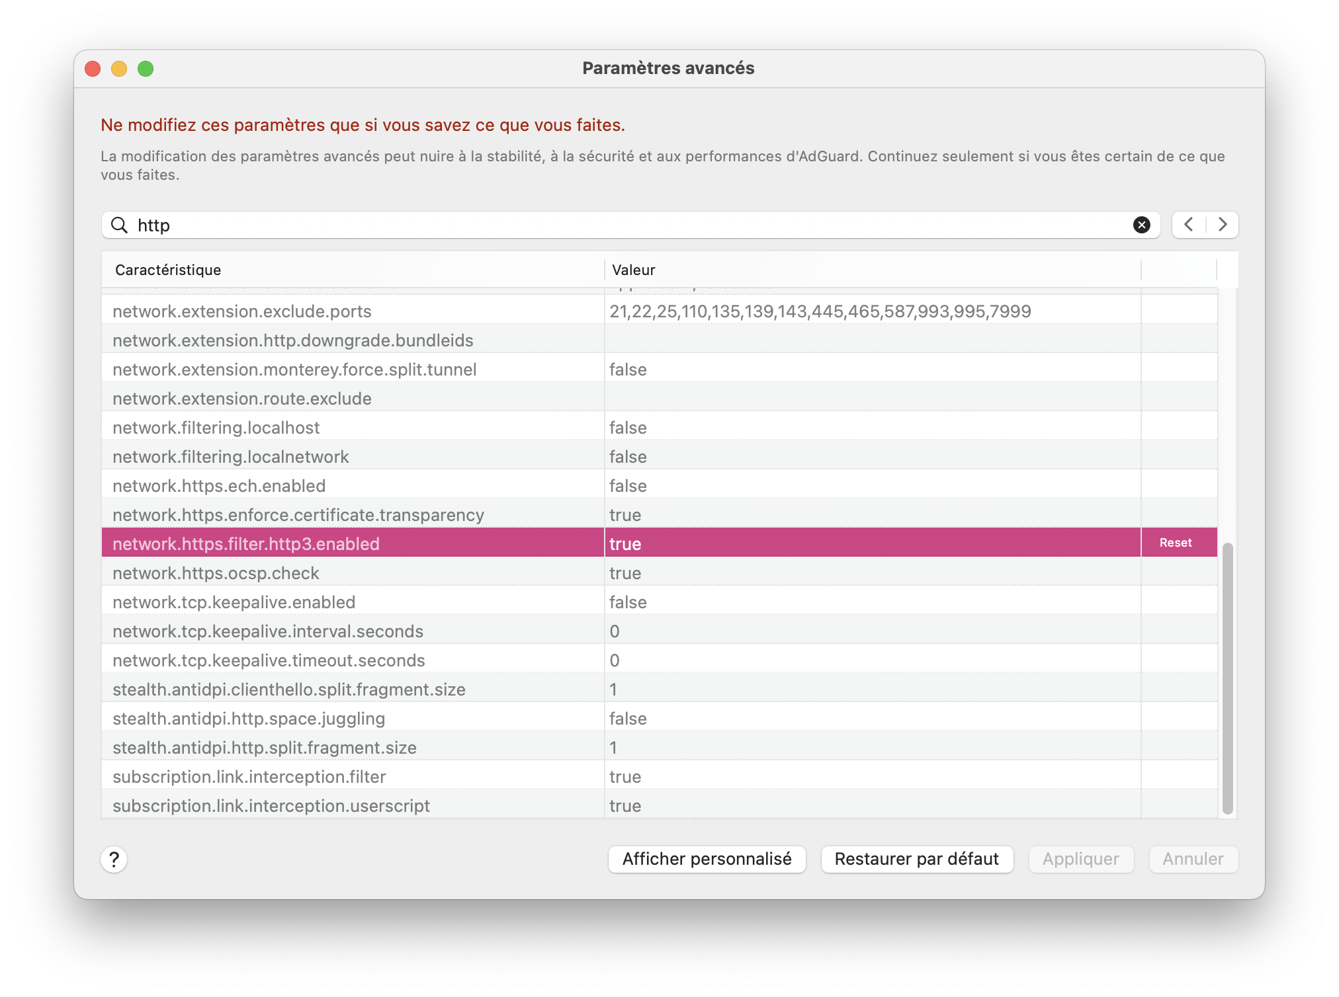Image resolution: width=1339 pixels, height=997 pixels.
Task: Click the magnifying glass search icon
Action: tap(119, 225)
